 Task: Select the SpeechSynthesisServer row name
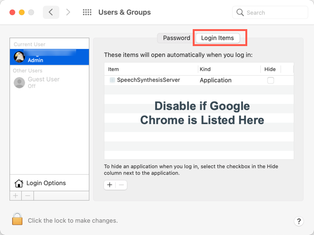pos(149,80)
